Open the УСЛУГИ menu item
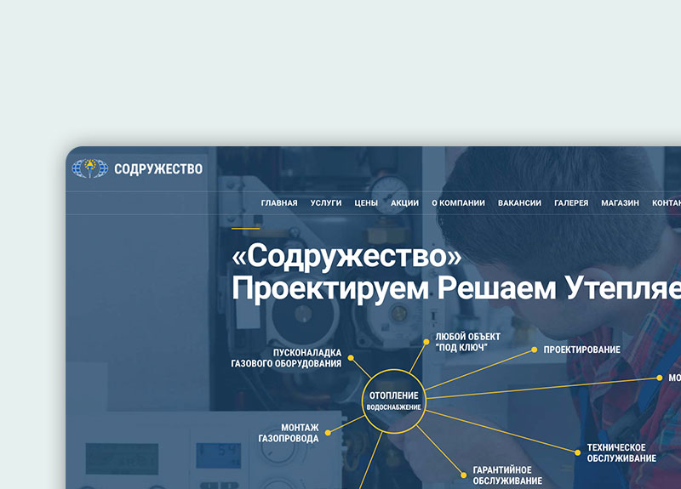Screen dimensions: 681x489 [x=326, y=203]
